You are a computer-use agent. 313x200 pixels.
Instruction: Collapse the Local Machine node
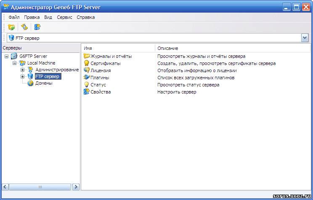14,63
